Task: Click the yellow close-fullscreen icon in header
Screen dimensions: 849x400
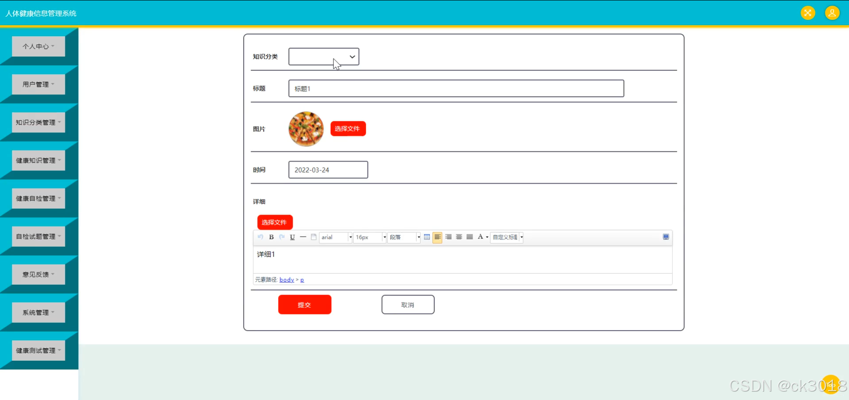Action: coord(808,13)
